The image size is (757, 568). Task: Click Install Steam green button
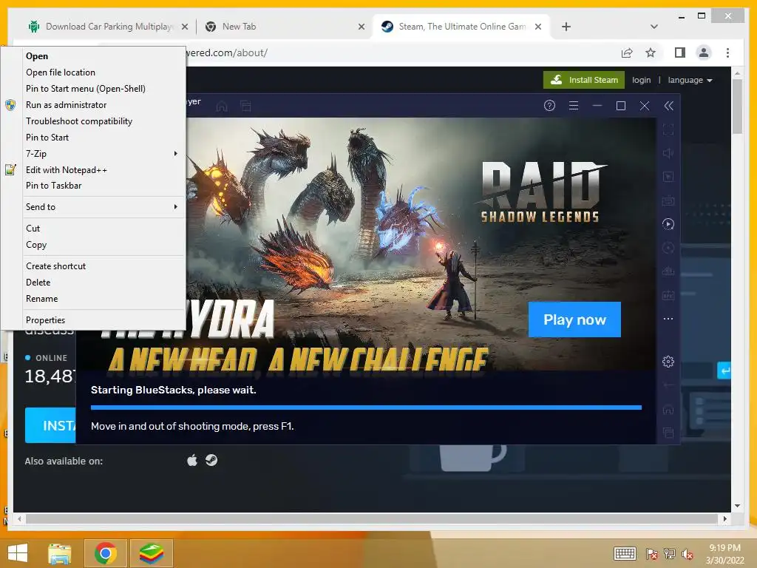[x=584, y=80]
